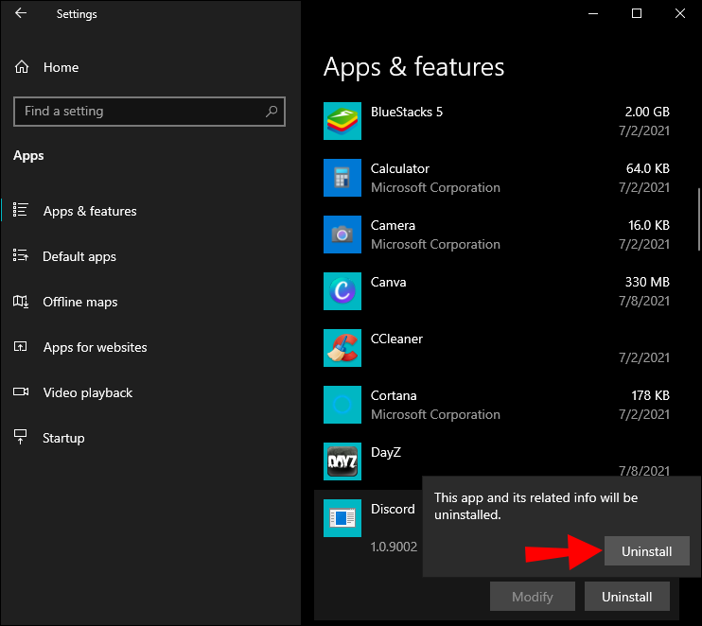Viewport: 702px width, 626px height.
Task: Click the BlueStacks 5 app icon
Action: coord(342,121)
